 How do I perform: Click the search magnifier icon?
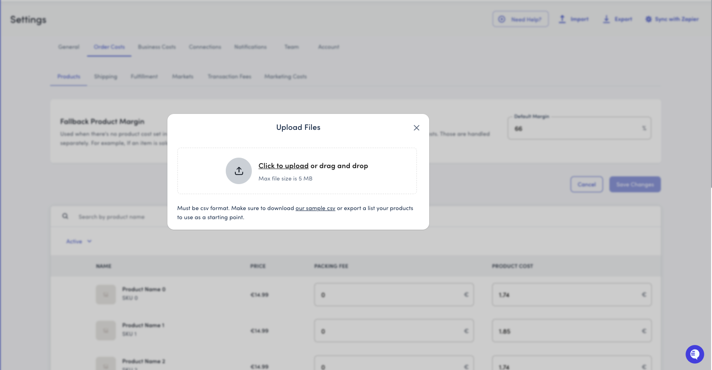pyautogui.click(x=65, y=216)
